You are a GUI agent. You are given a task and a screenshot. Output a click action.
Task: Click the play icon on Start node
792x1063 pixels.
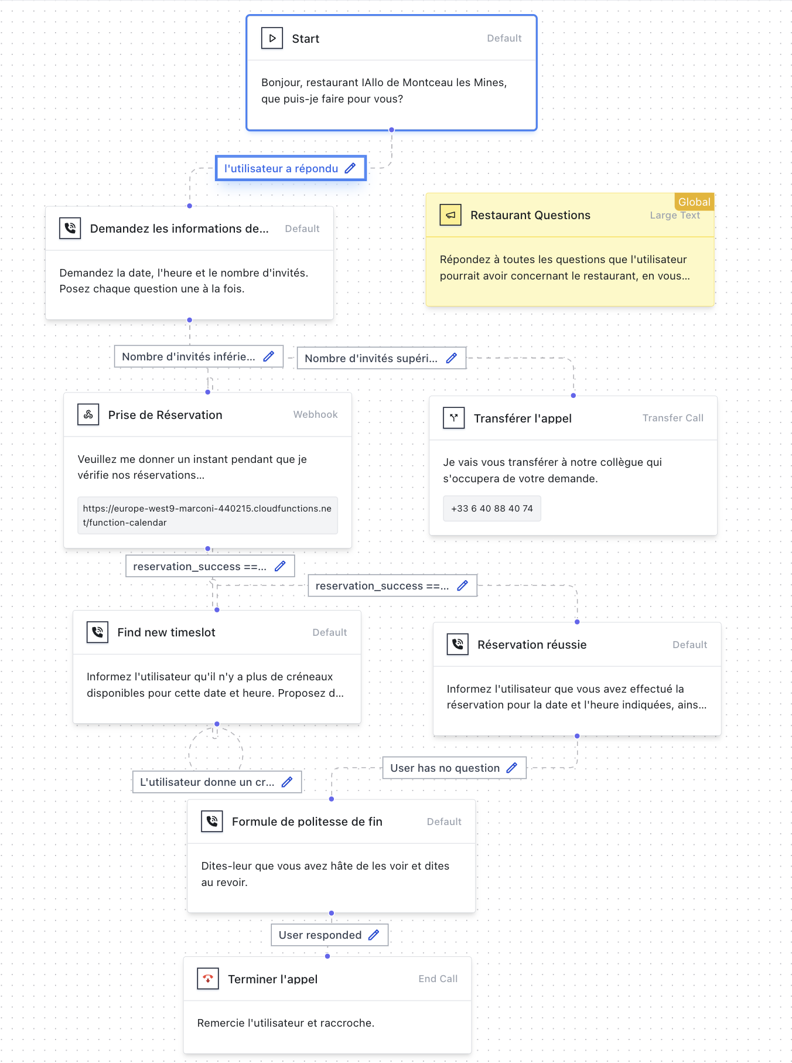272,39
